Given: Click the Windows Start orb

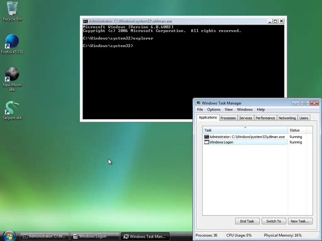Looking at the screenshot, I should pyautogui.click(x=9, y=236).
